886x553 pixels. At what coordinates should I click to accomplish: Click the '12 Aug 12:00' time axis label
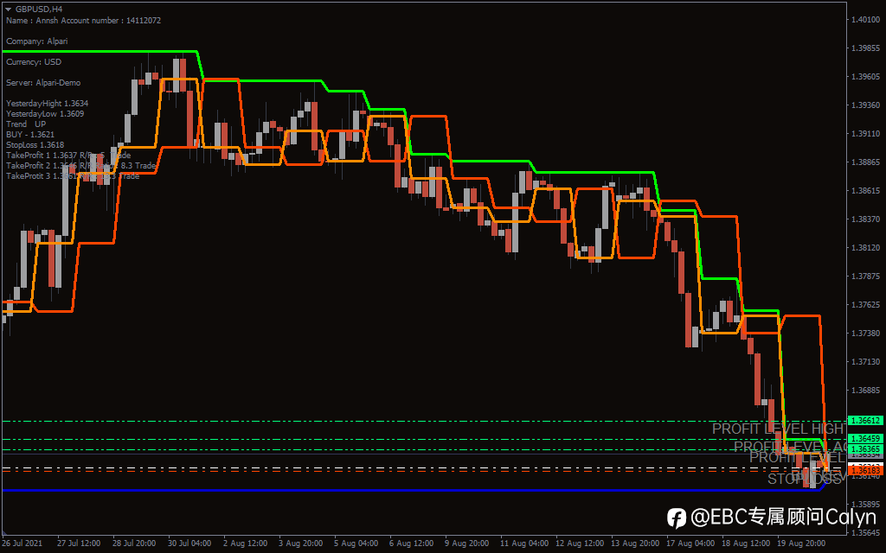[x=579, y=543]
